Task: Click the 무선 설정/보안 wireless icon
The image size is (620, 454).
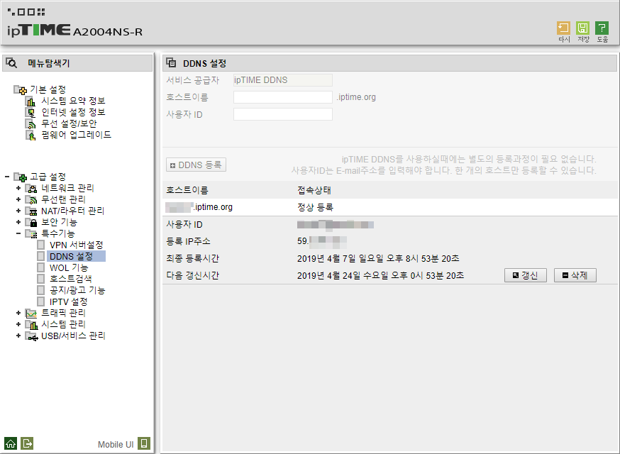Action: [x=31, y=123]
